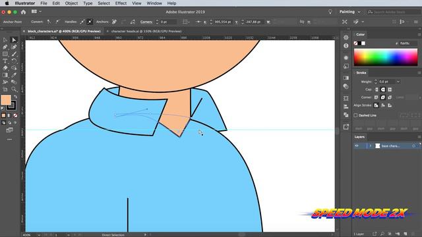Enable the Dashed Line checkbox

tap(356, 115)
